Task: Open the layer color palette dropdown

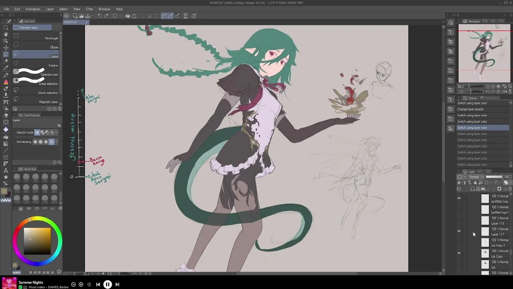Action: click(x=463, y=177)
